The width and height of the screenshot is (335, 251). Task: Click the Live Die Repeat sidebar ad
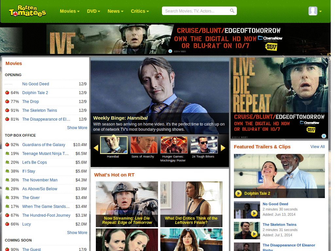click(x=279, y=98)
